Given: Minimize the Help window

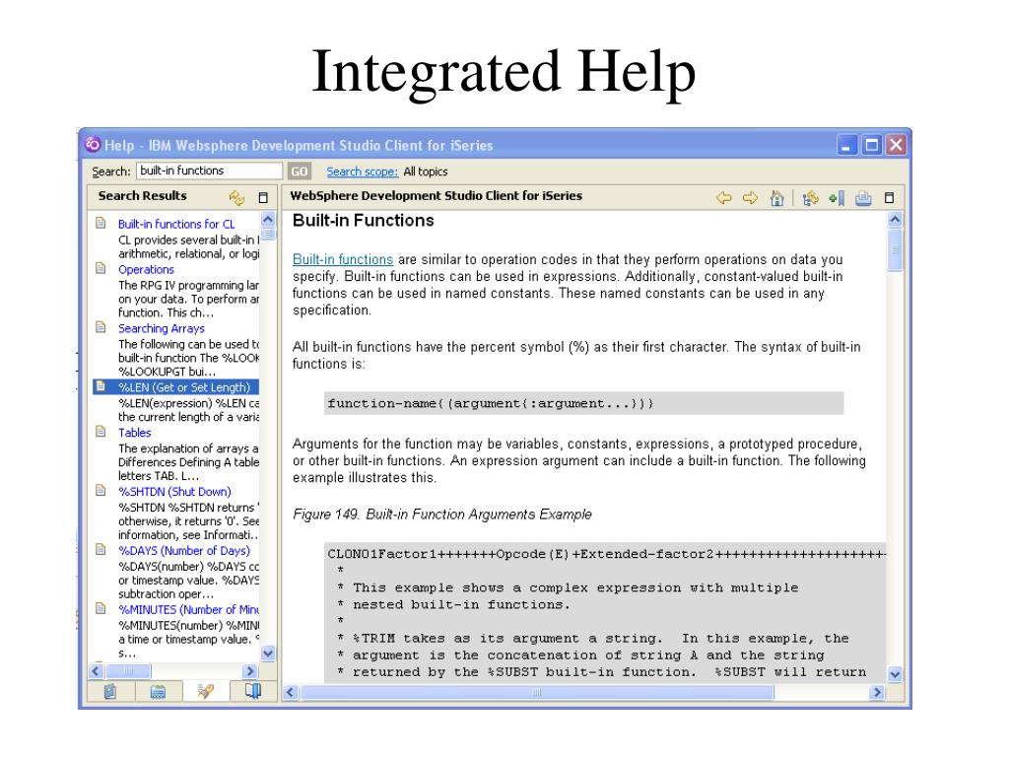Looking at the screenshot, I should click(x=846, y=145).
